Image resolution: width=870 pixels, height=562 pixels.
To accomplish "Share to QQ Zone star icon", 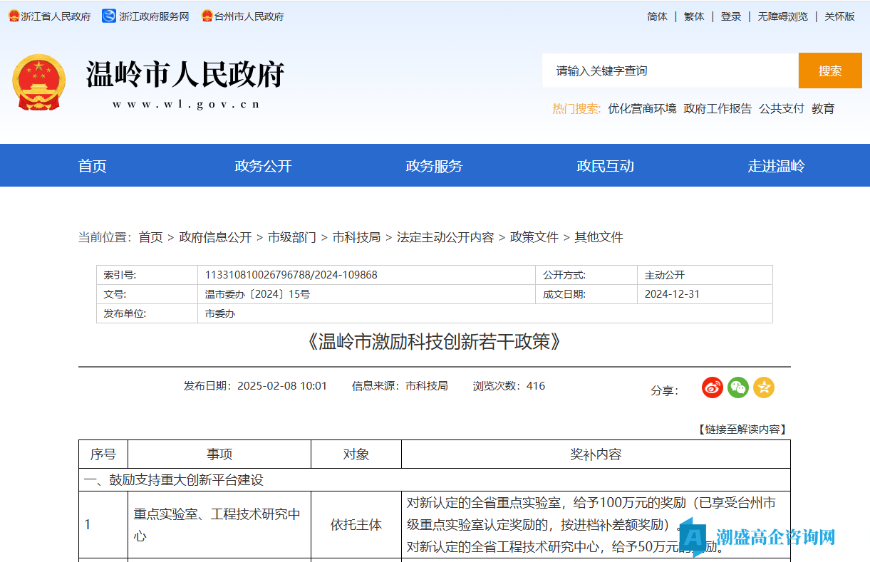I will click(x=764, y=387).
